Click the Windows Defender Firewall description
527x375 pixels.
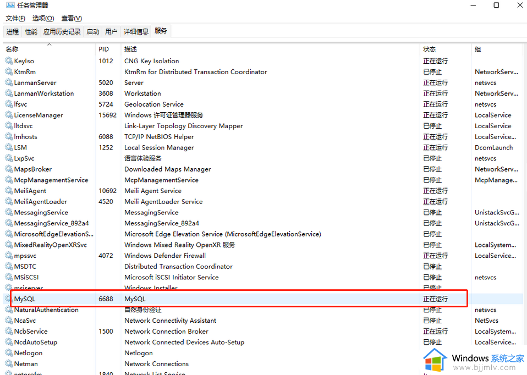(165, 255)
